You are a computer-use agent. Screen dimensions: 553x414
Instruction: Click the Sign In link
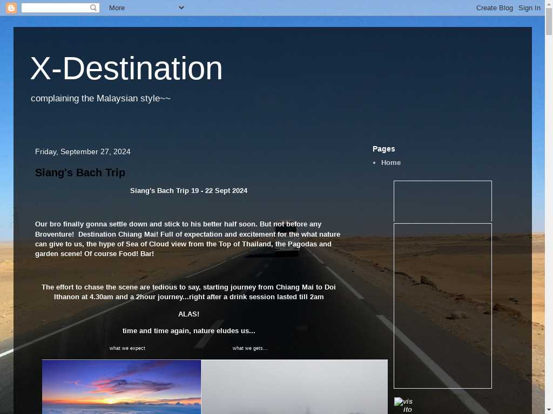point(529,8)
